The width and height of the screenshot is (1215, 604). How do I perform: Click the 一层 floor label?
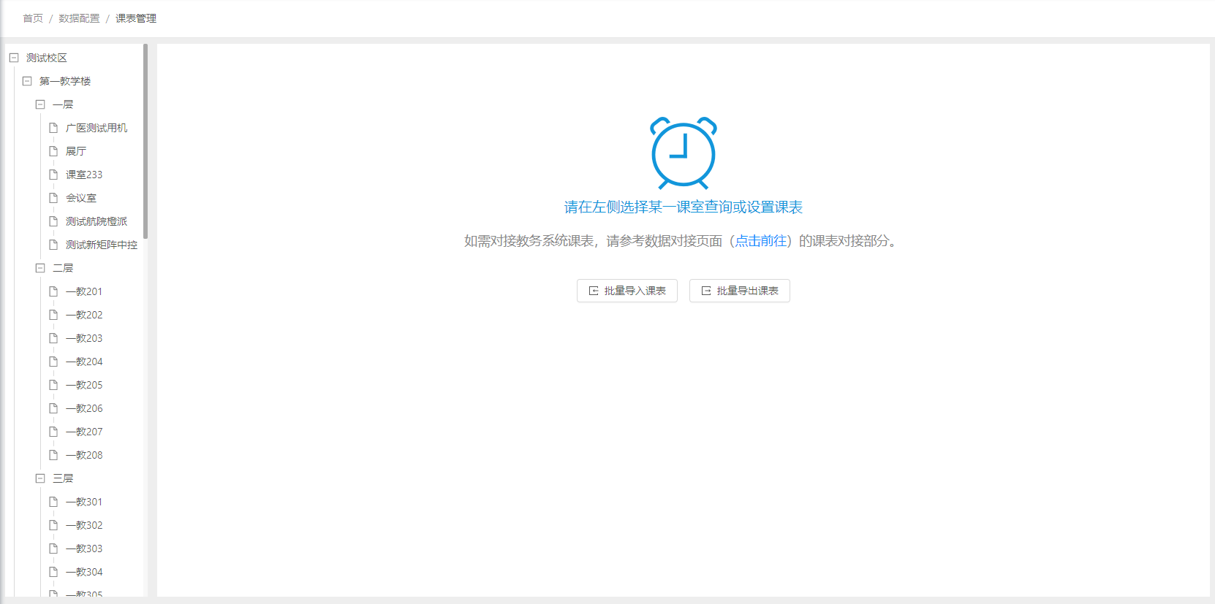[63, 104]
